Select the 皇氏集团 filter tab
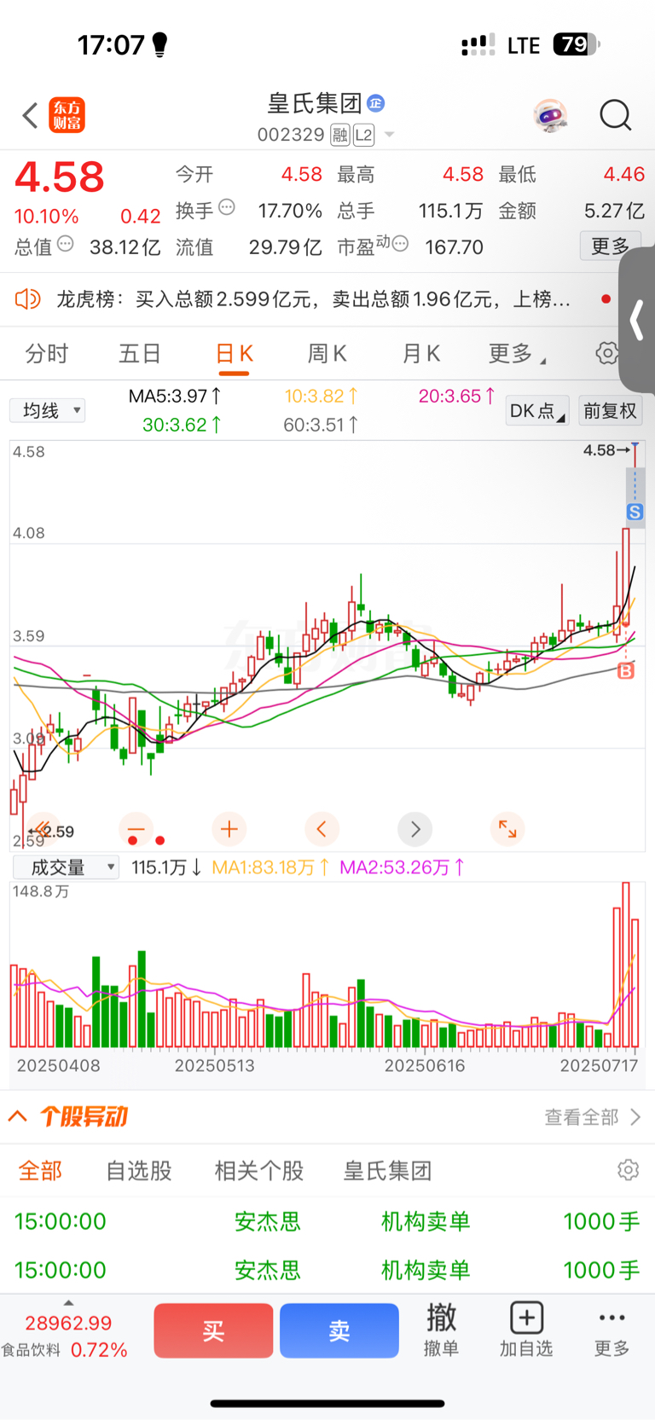Image resolution: width=655 pixels, height=1420 pixels. 388,1171
